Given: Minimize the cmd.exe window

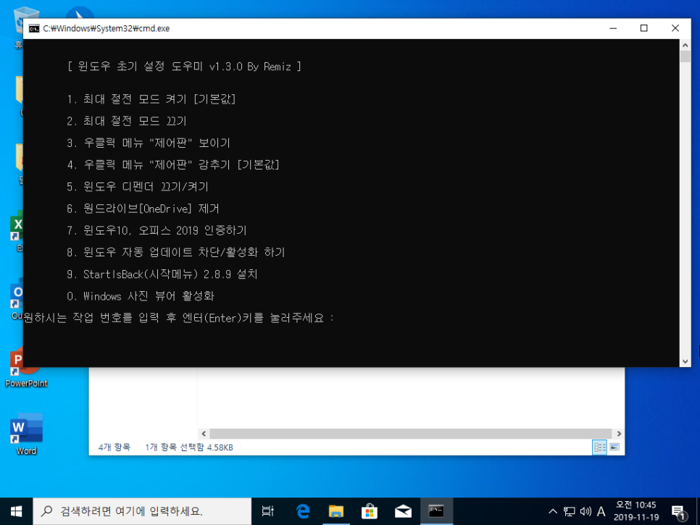Looking at the screenshot, I should pos(613,28).
